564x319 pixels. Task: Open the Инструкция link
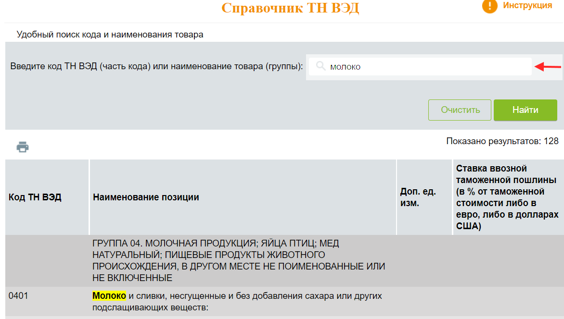click(527, 5)
